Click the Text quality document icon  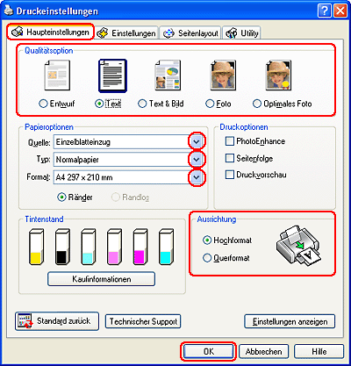coord(112,75)
